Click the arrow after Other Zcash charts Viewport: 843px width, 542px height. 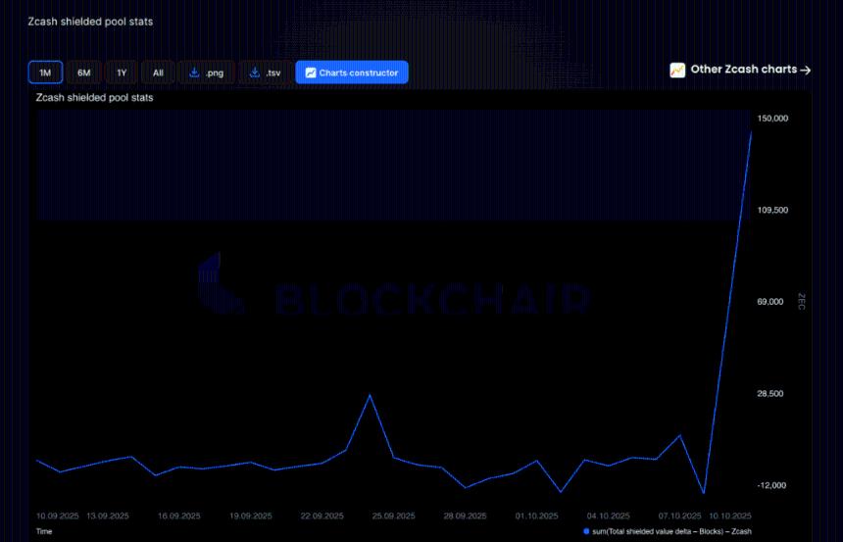pos(806,70)
